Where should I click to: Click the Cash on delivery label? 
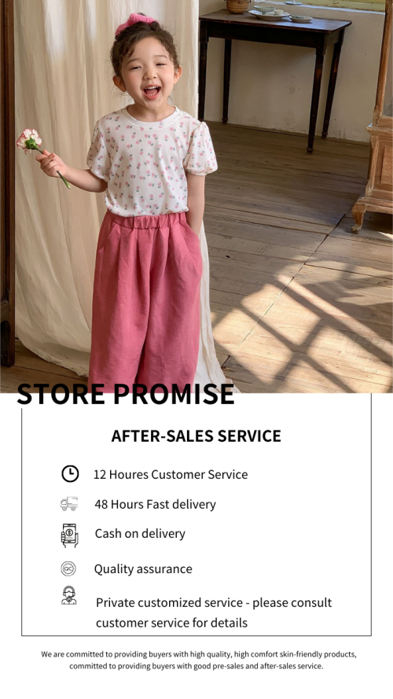140,534
